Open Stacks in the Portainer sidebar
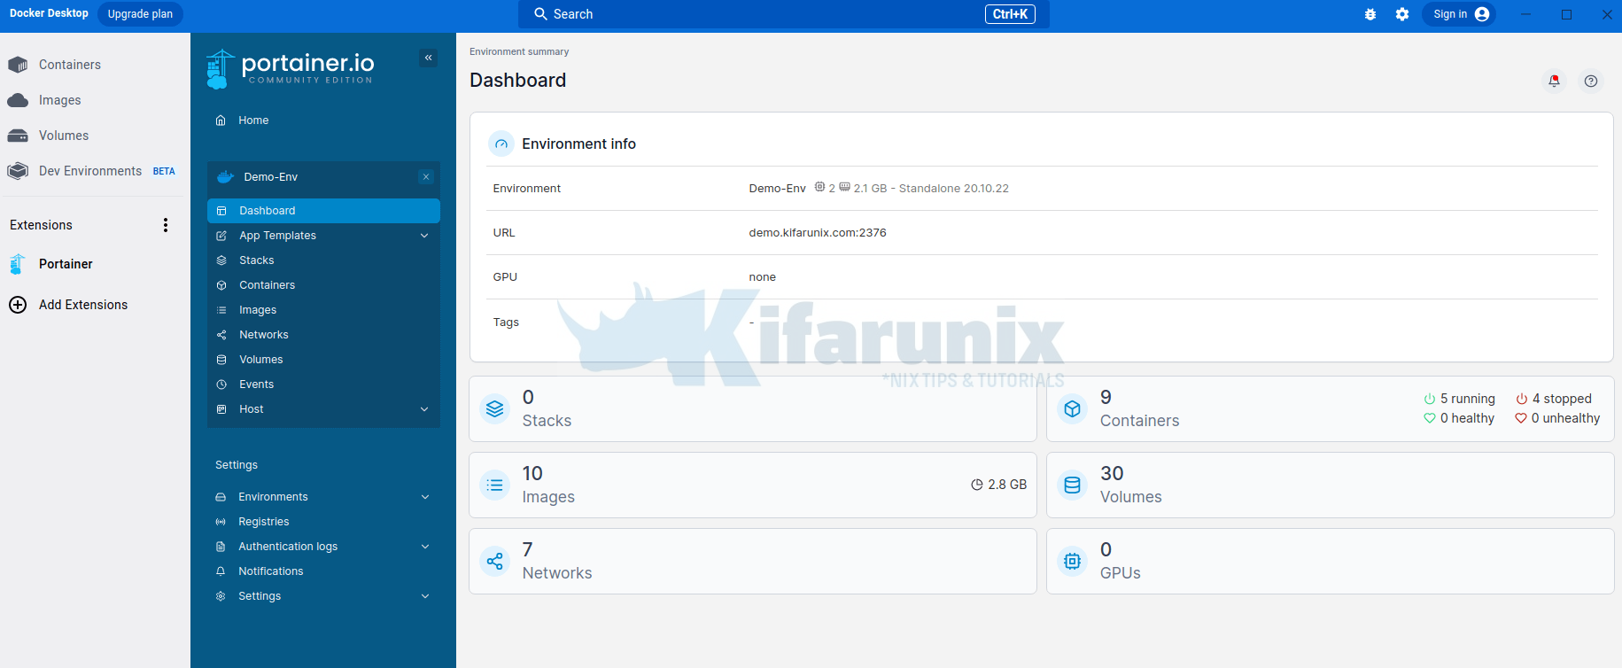The width and height of the screenshot is (1622, 668). pyautogui.click(x=256, y=260)
